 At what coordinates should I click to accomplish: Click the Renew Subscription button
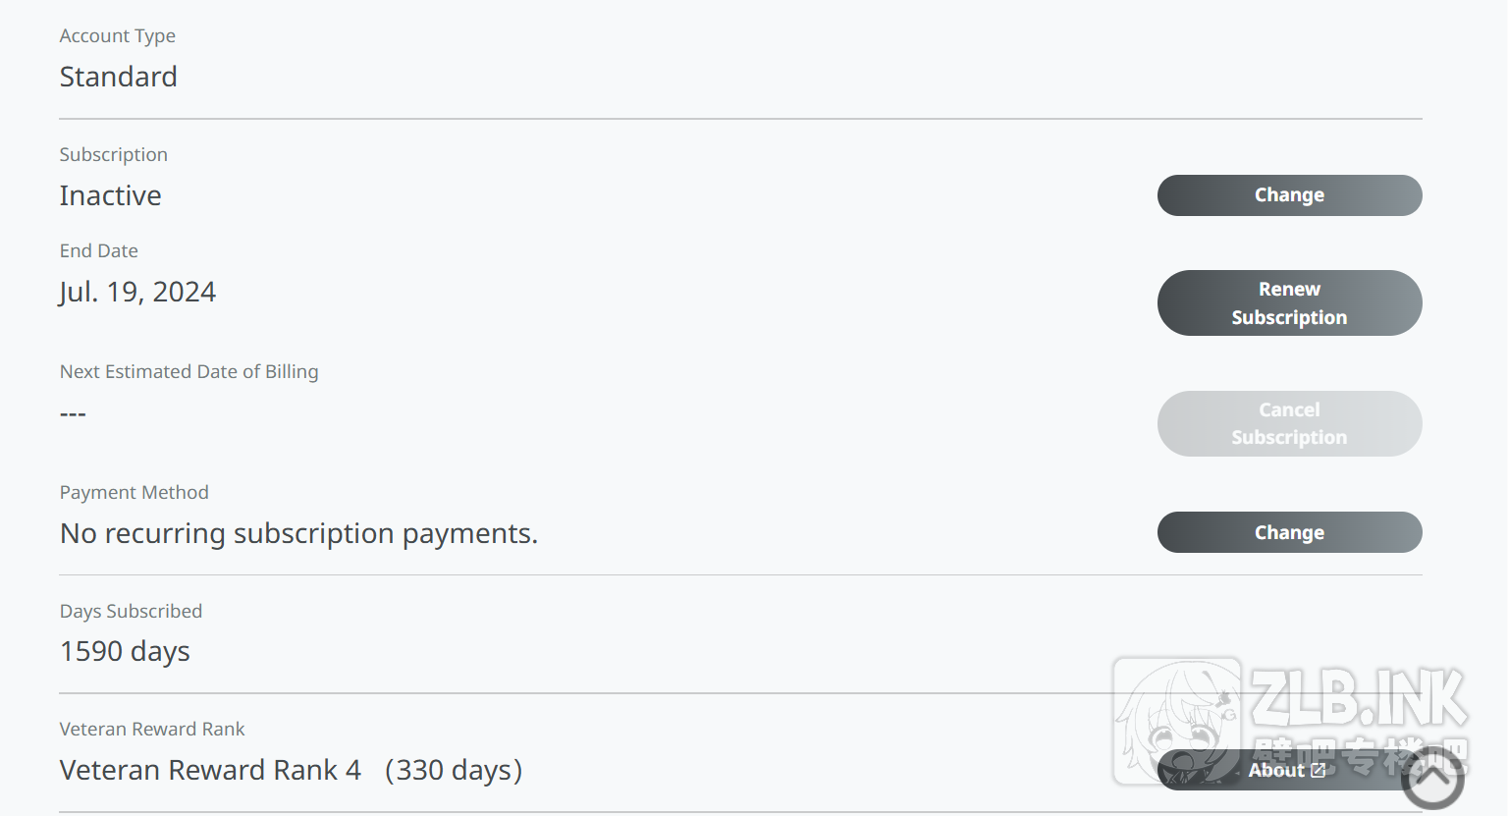1289,303
